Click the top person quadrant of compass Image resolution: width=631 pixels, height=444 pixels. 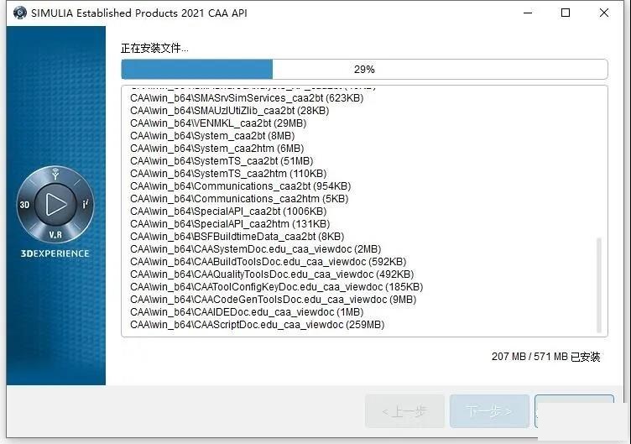55,175
